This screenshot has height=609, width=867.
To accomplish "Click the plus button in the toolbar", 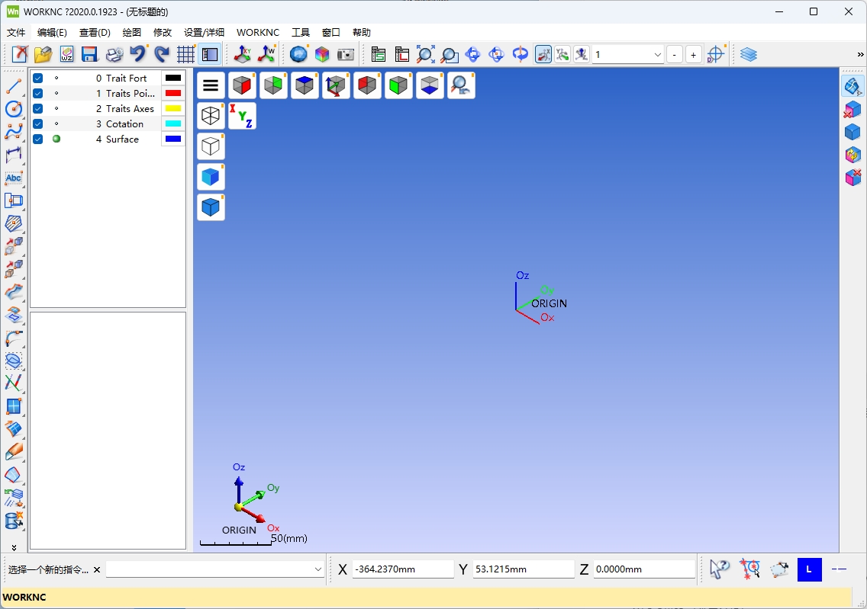I will 693,54.
